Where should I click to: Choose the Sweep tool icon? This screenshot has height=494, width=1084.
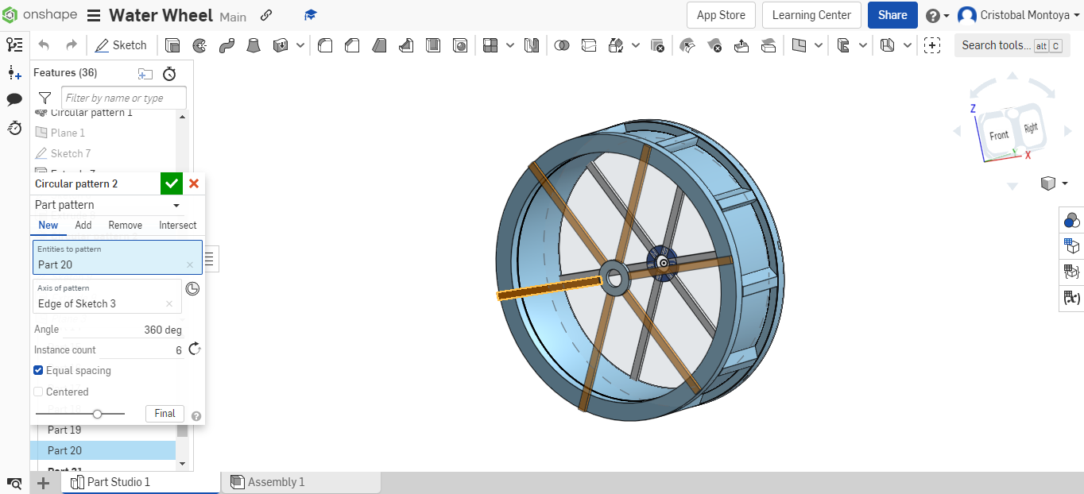coord(226,45)
